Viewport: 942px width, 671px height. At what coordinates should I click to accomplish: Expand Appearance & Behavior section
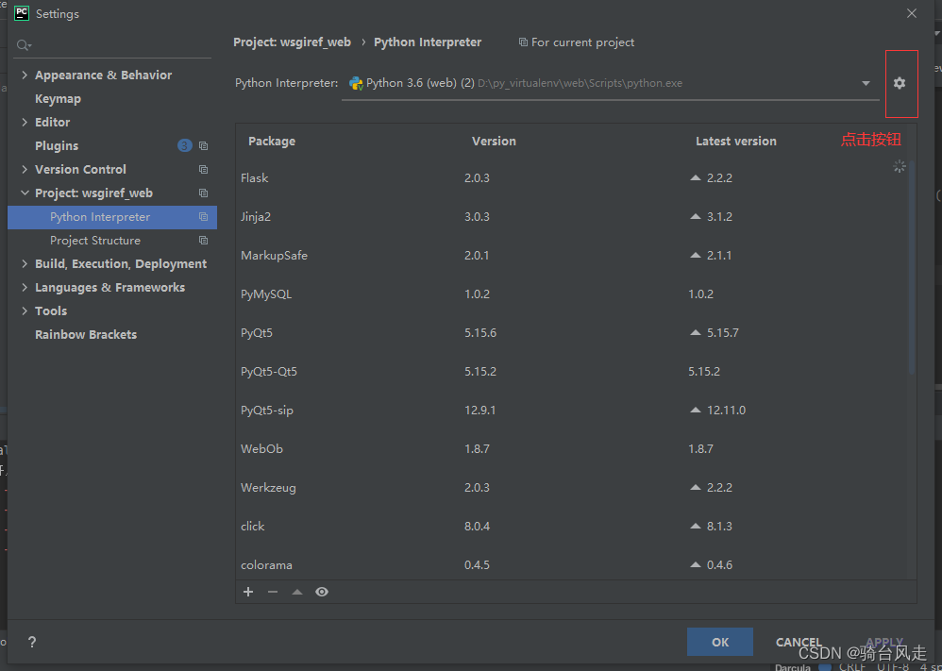coord(25,75)
